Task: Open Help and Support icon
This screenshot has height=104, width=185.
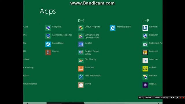Action: coord(81,77)
